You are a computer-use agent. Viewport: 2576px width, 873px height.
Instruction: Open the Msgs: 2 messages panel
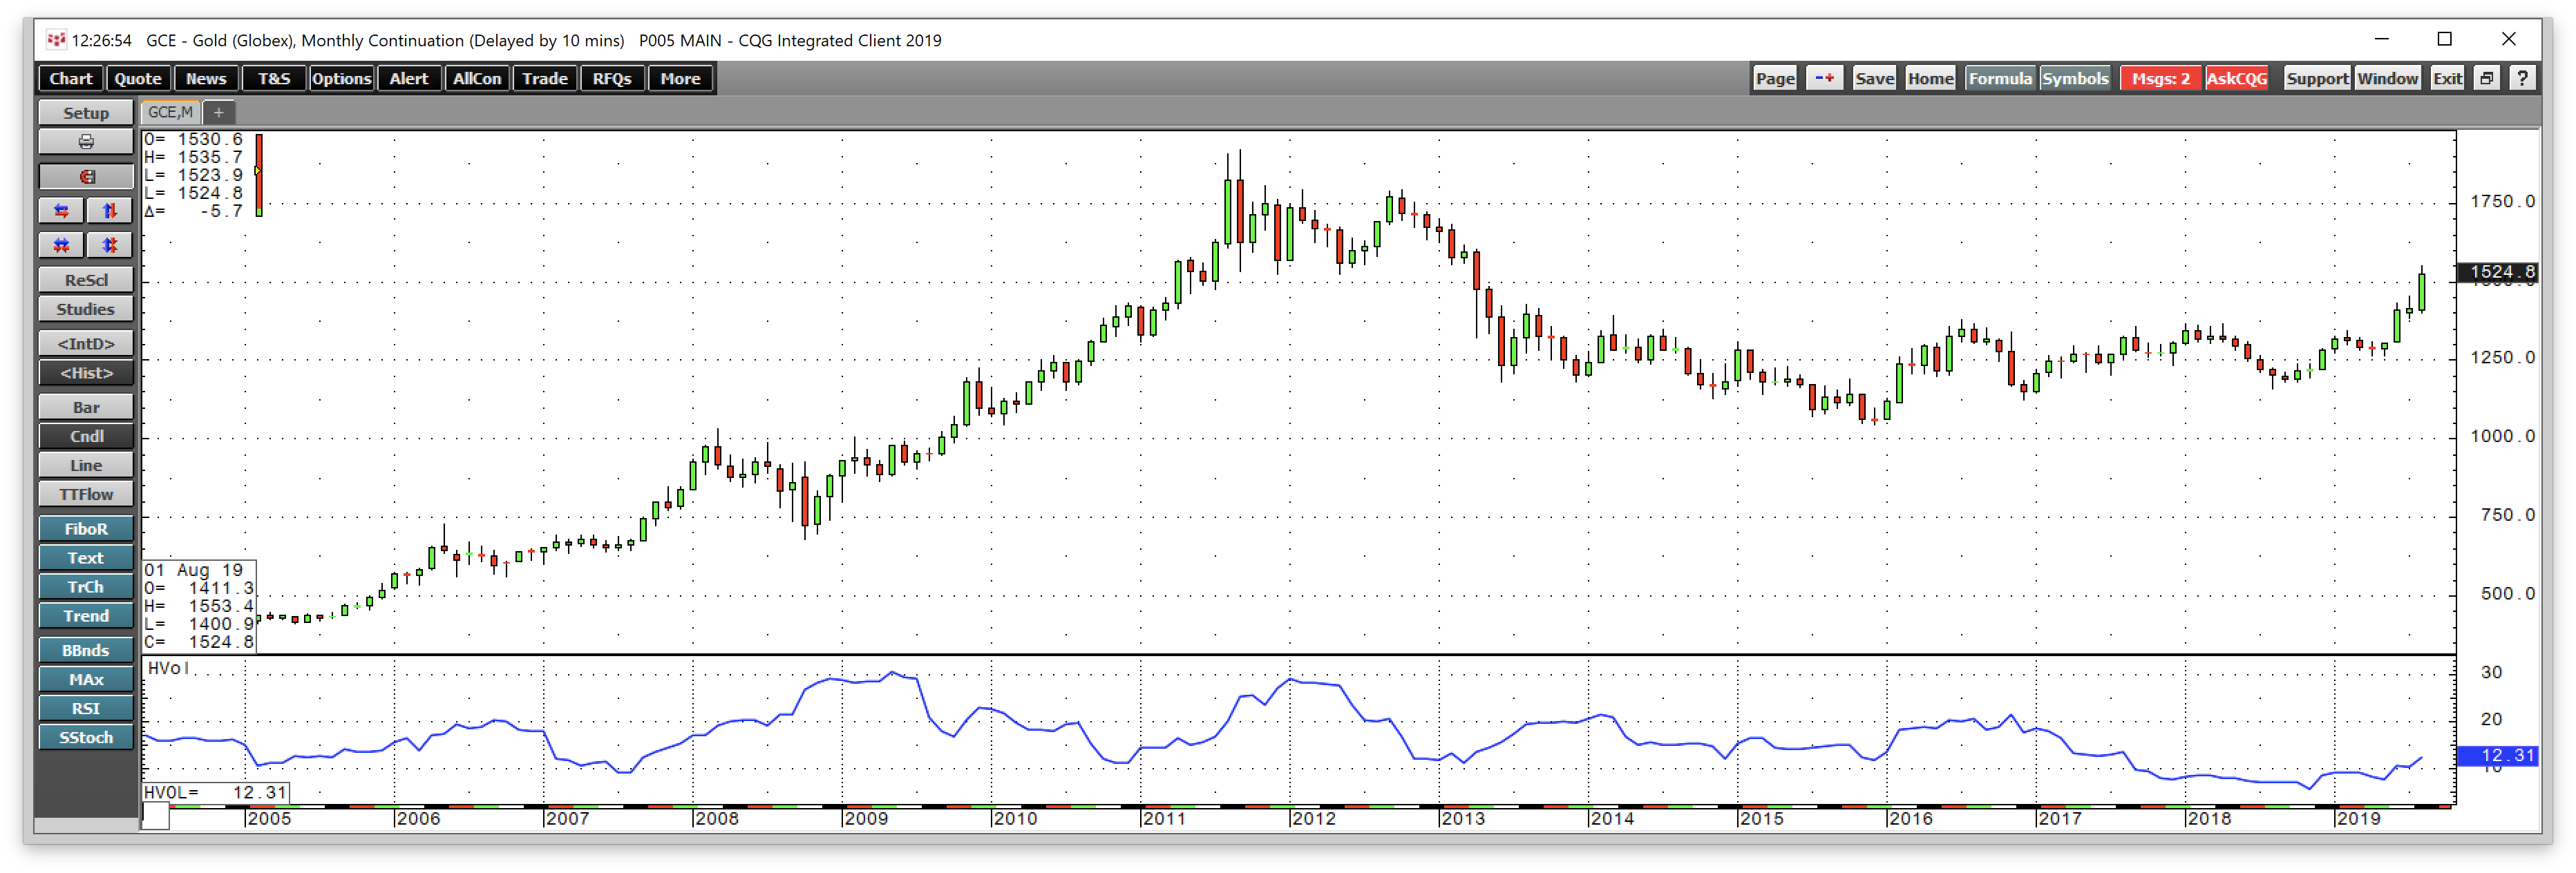click(x=2160, y=78)
